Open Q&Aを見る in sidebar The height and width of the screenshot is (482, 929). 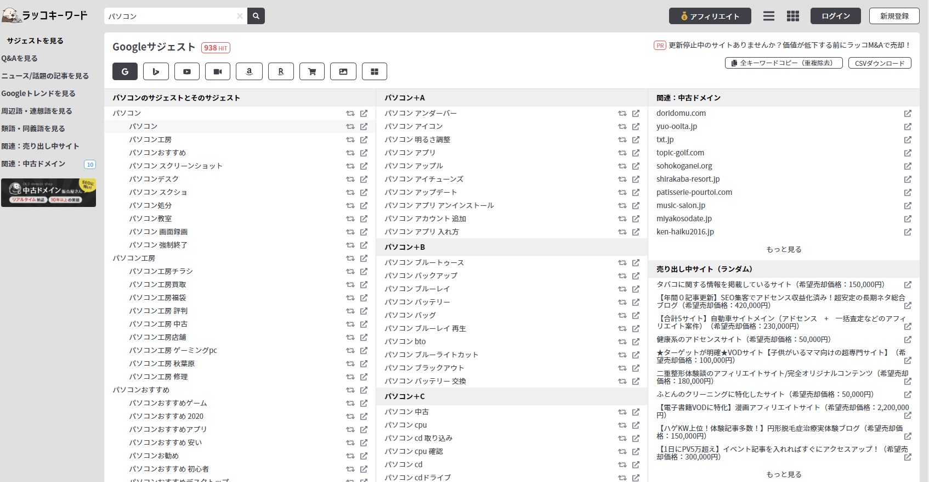pos(20,58)
